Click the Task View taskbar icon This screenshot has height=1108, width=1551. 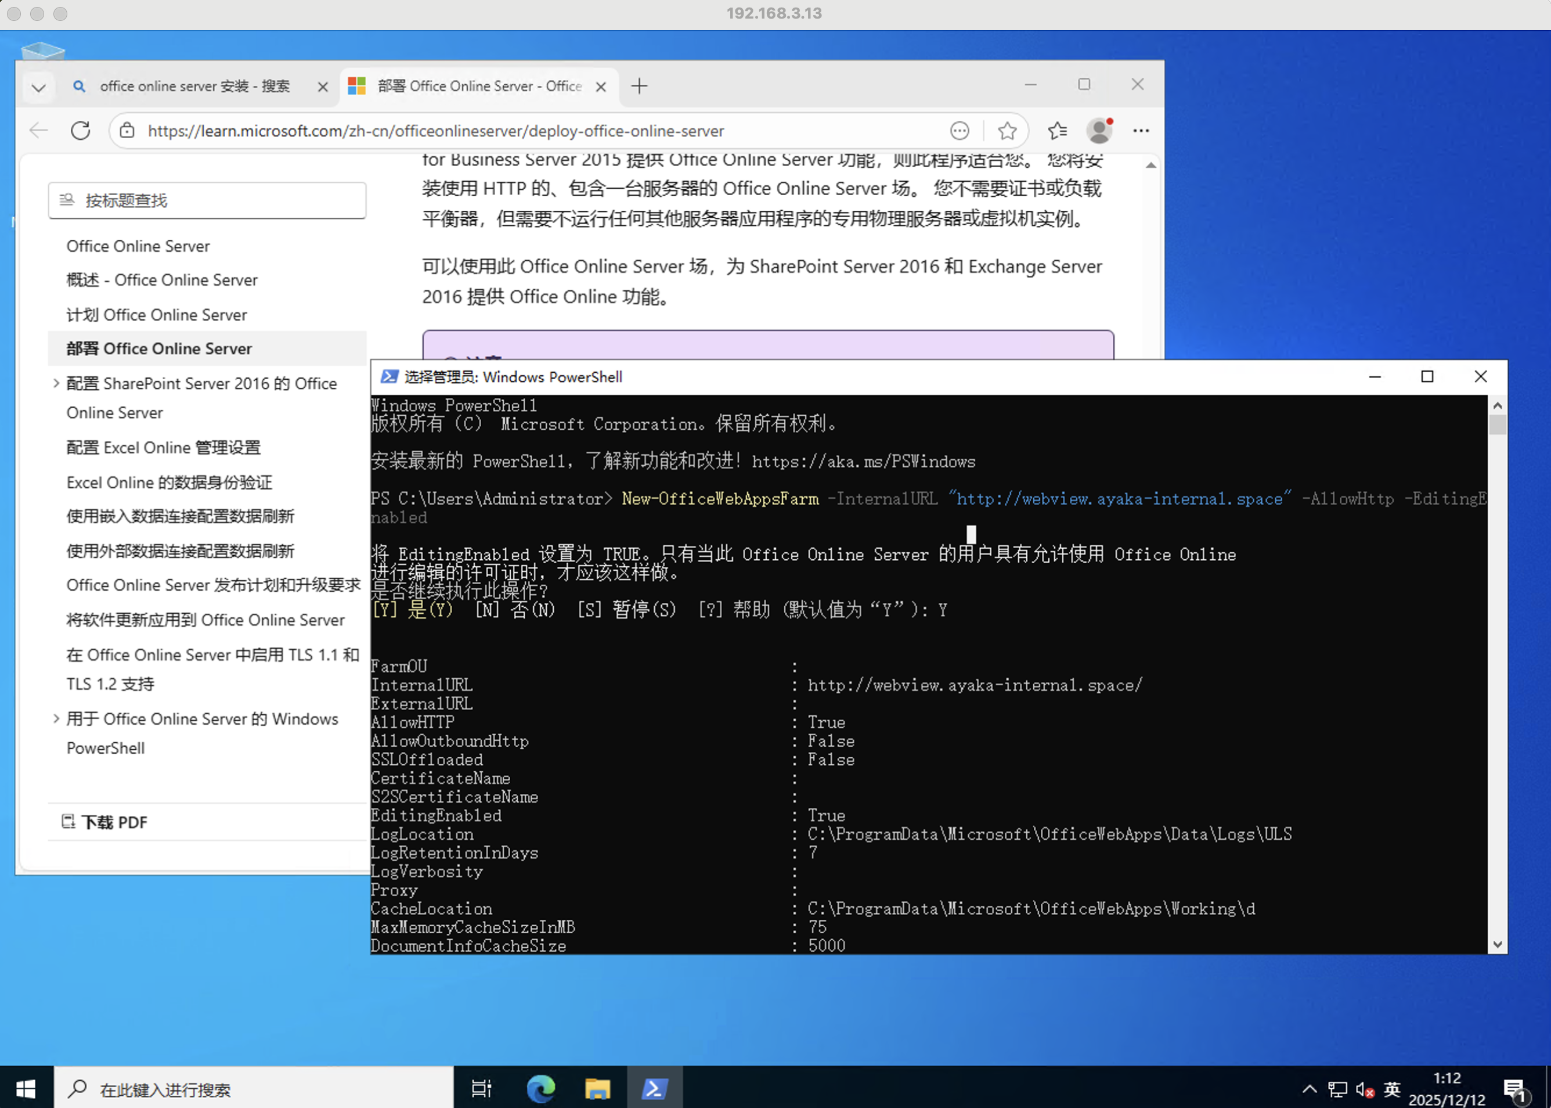(482, 1088)
